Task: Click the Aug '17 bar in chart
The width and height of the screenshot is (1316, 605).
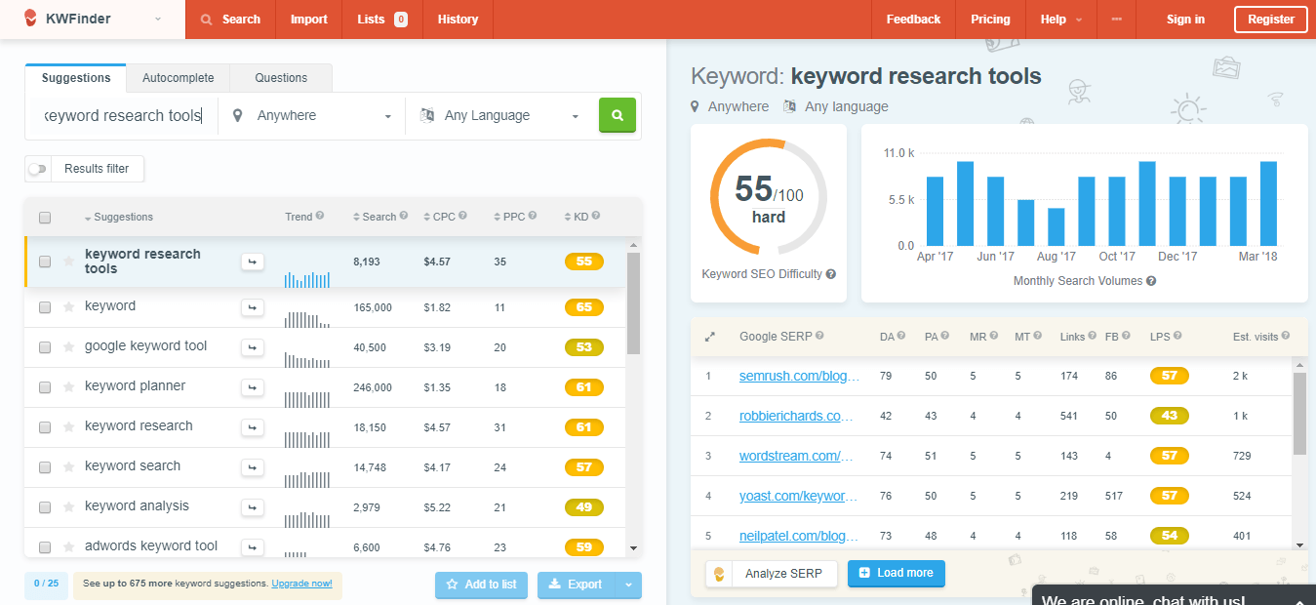Action: pyautogui.click(x=1056, y=226)
